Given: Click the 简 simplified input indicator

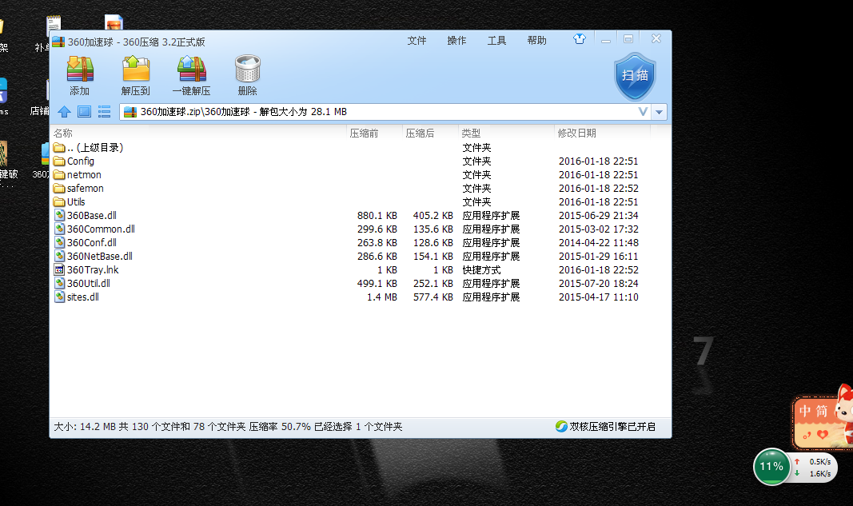Looking at the screenshot, I should coord(822,411).
